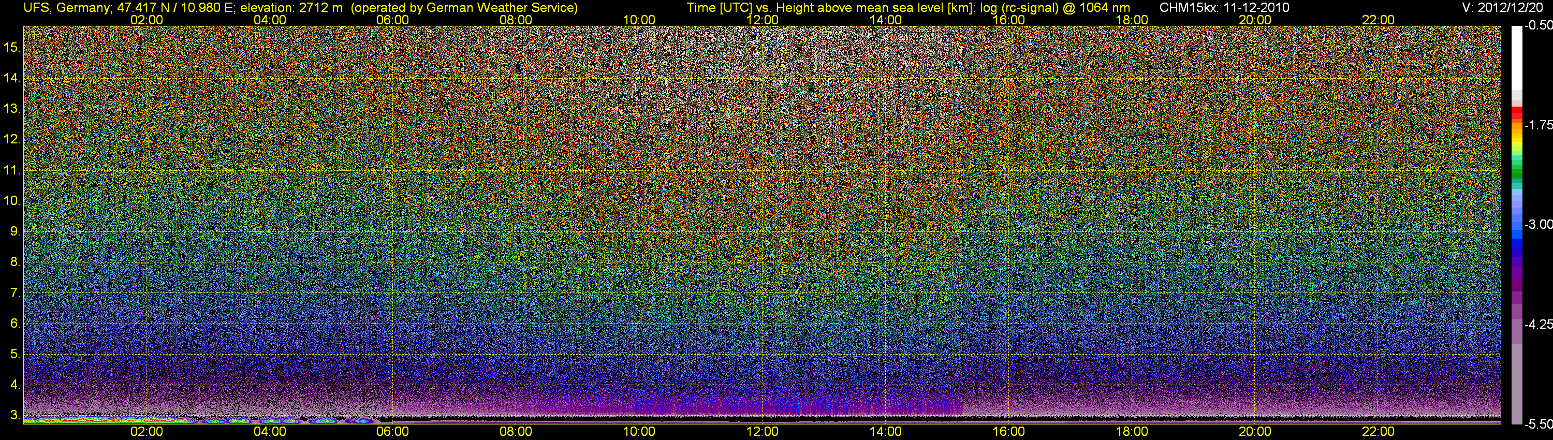
Task: Click the '04:00' label on the top time axis
Action: pos(270,20)
